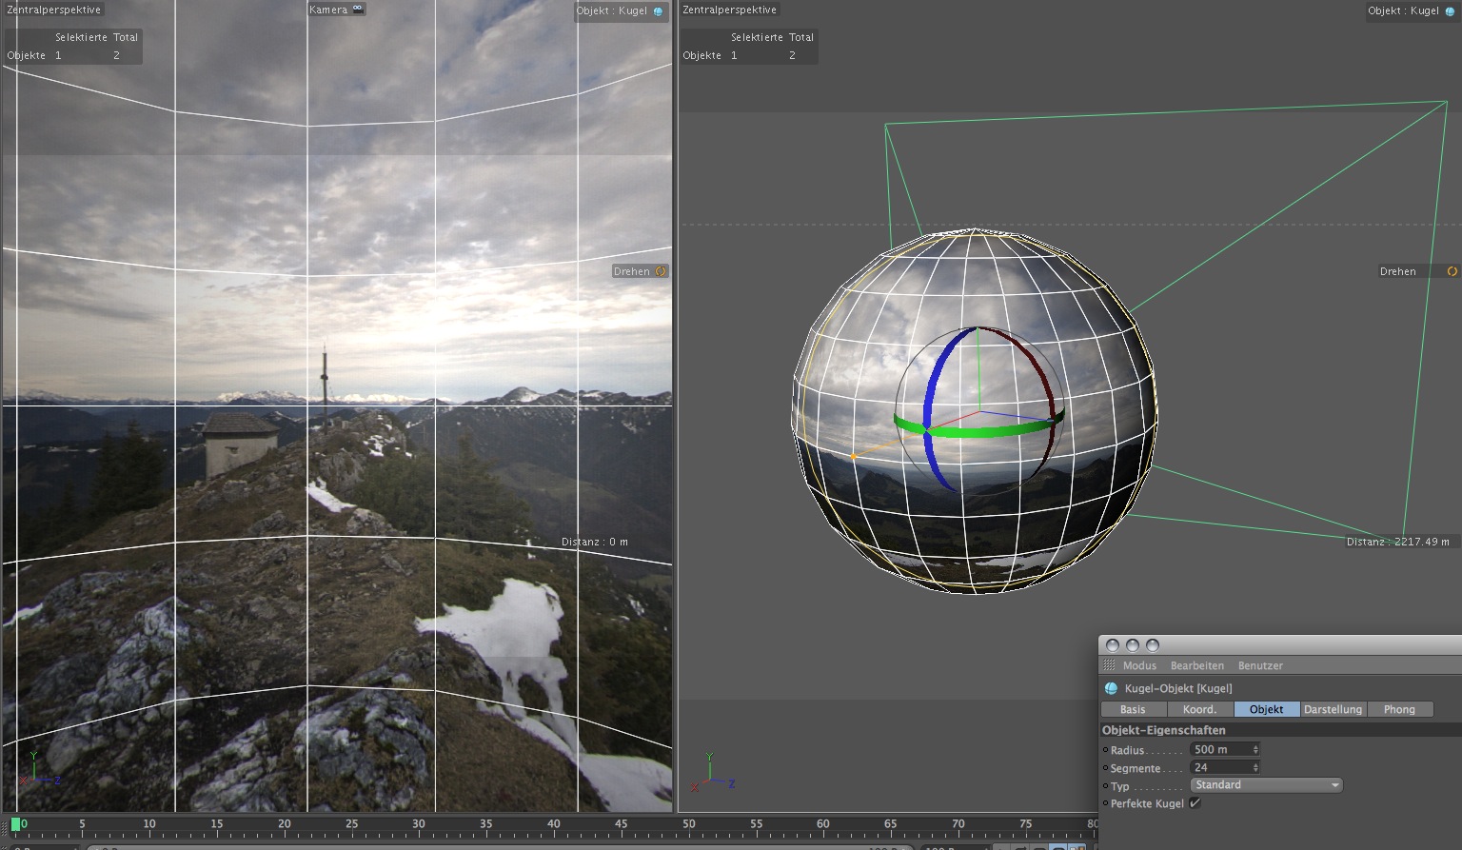Click the Drehen rotate icon in right viewport

(x=1452, y=271)
